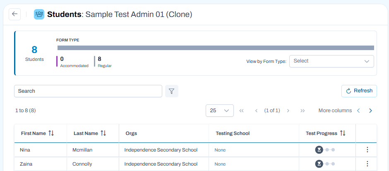Click the 0 Accommodated count
The width and height of the screenshot is (389, 171).
click(74, 62)
